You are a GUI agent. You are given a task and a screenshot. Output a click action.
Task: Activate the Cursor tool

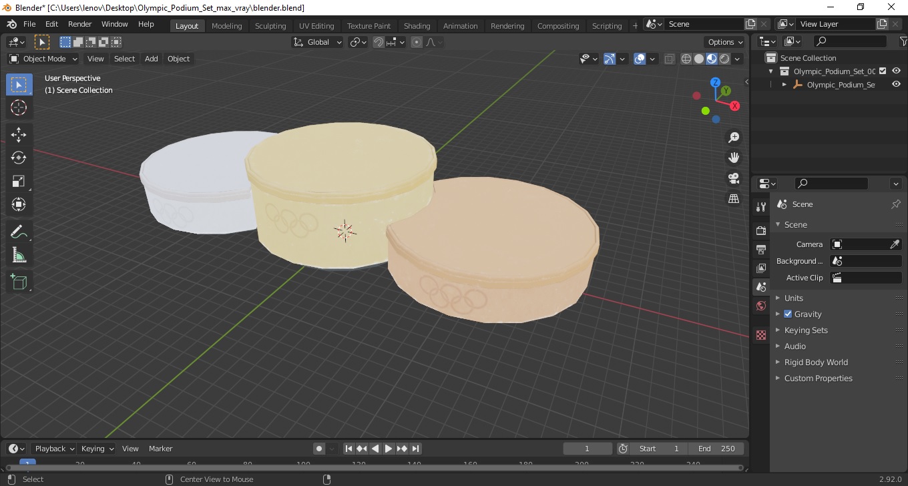point(19,107)
